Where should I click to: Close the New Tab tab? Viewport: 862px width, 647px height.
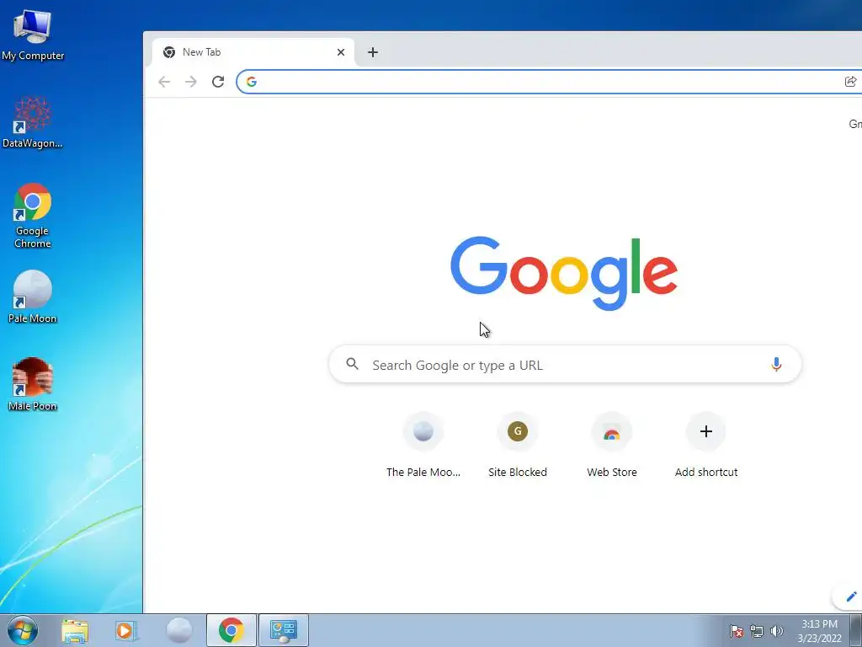click(341, 52)
